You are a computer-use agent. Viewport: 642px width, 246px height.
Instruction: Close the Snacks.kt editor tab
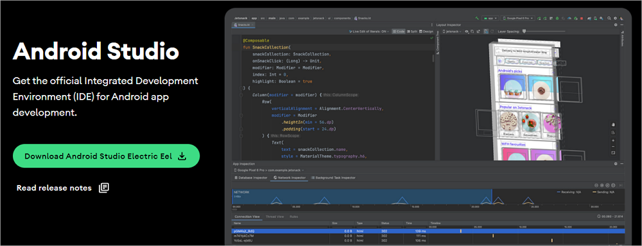pyautogui.click(x=252, y=24)
